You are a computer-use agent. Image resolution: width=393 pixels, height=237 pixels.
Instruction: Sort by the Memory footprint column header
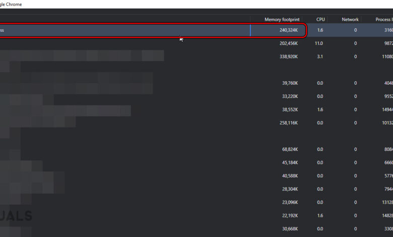[x=281, y=20]
